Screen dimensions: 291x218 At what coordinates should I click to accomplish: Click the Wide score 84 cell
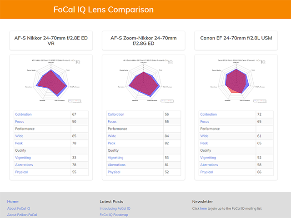coord(172,136)
